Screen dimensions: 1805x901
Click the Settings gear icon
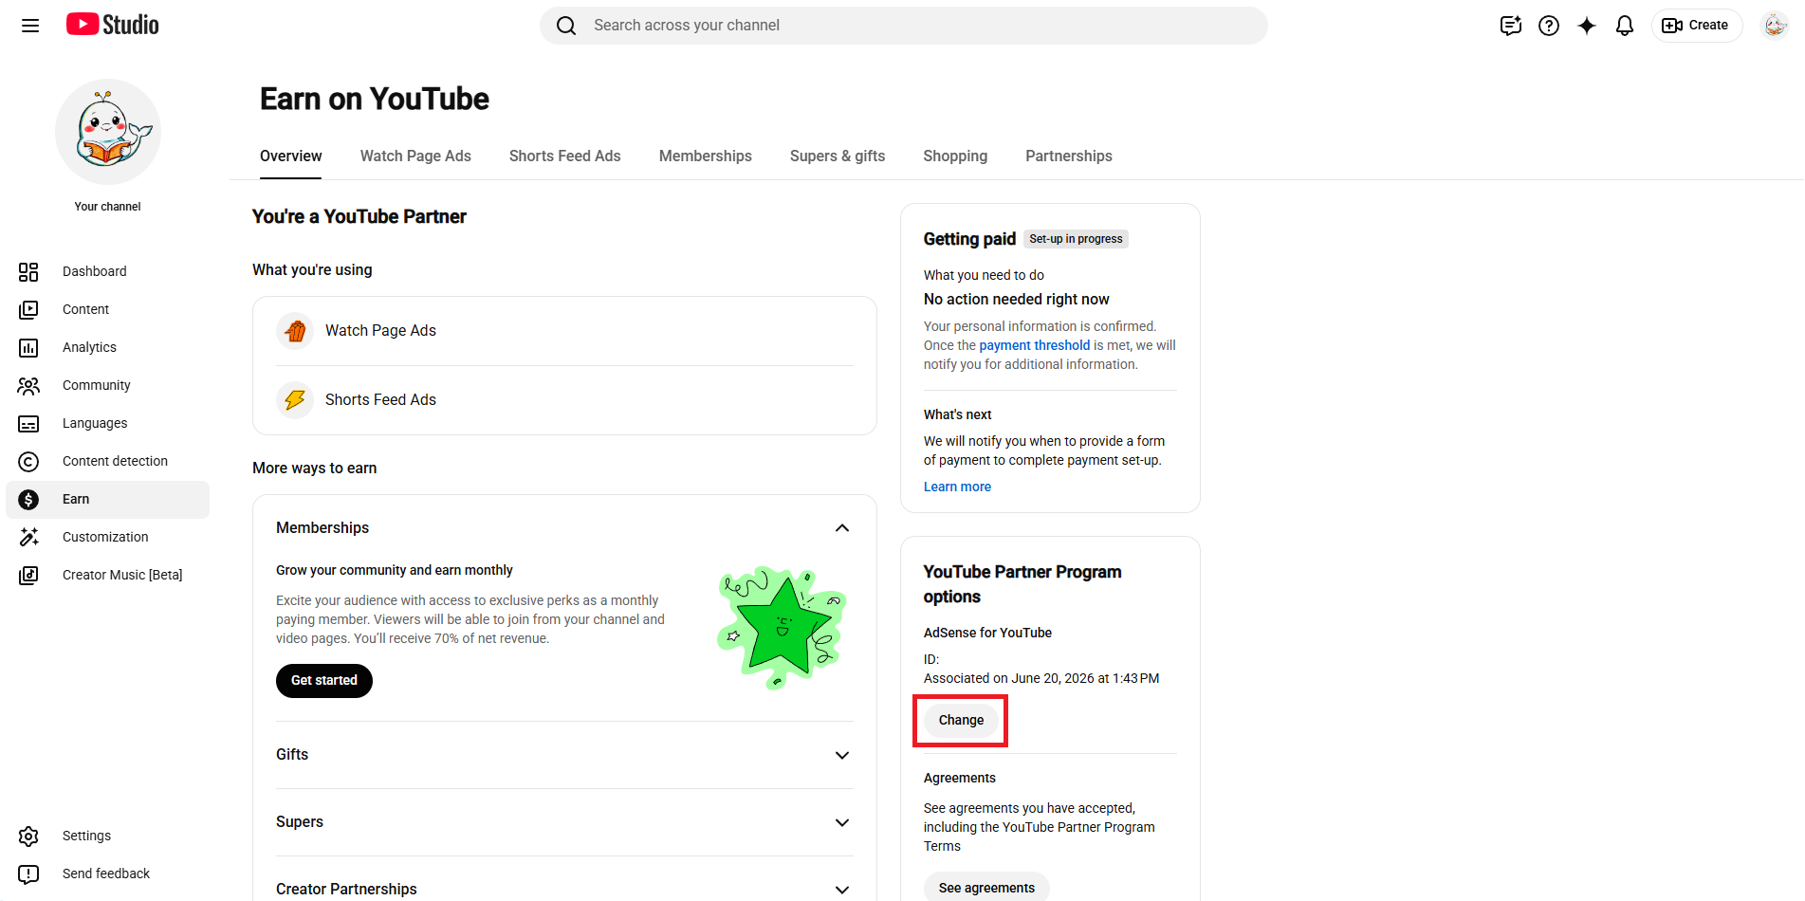tap(28, 837)
